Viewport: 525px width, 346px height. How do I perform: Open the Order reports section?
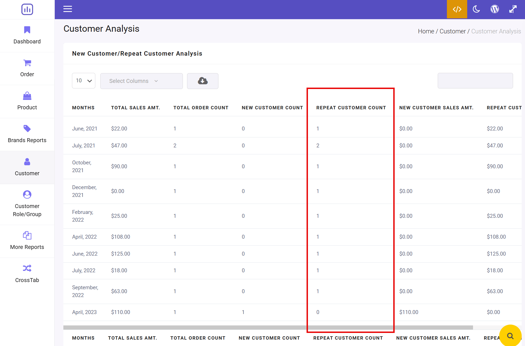click(27, 68)
